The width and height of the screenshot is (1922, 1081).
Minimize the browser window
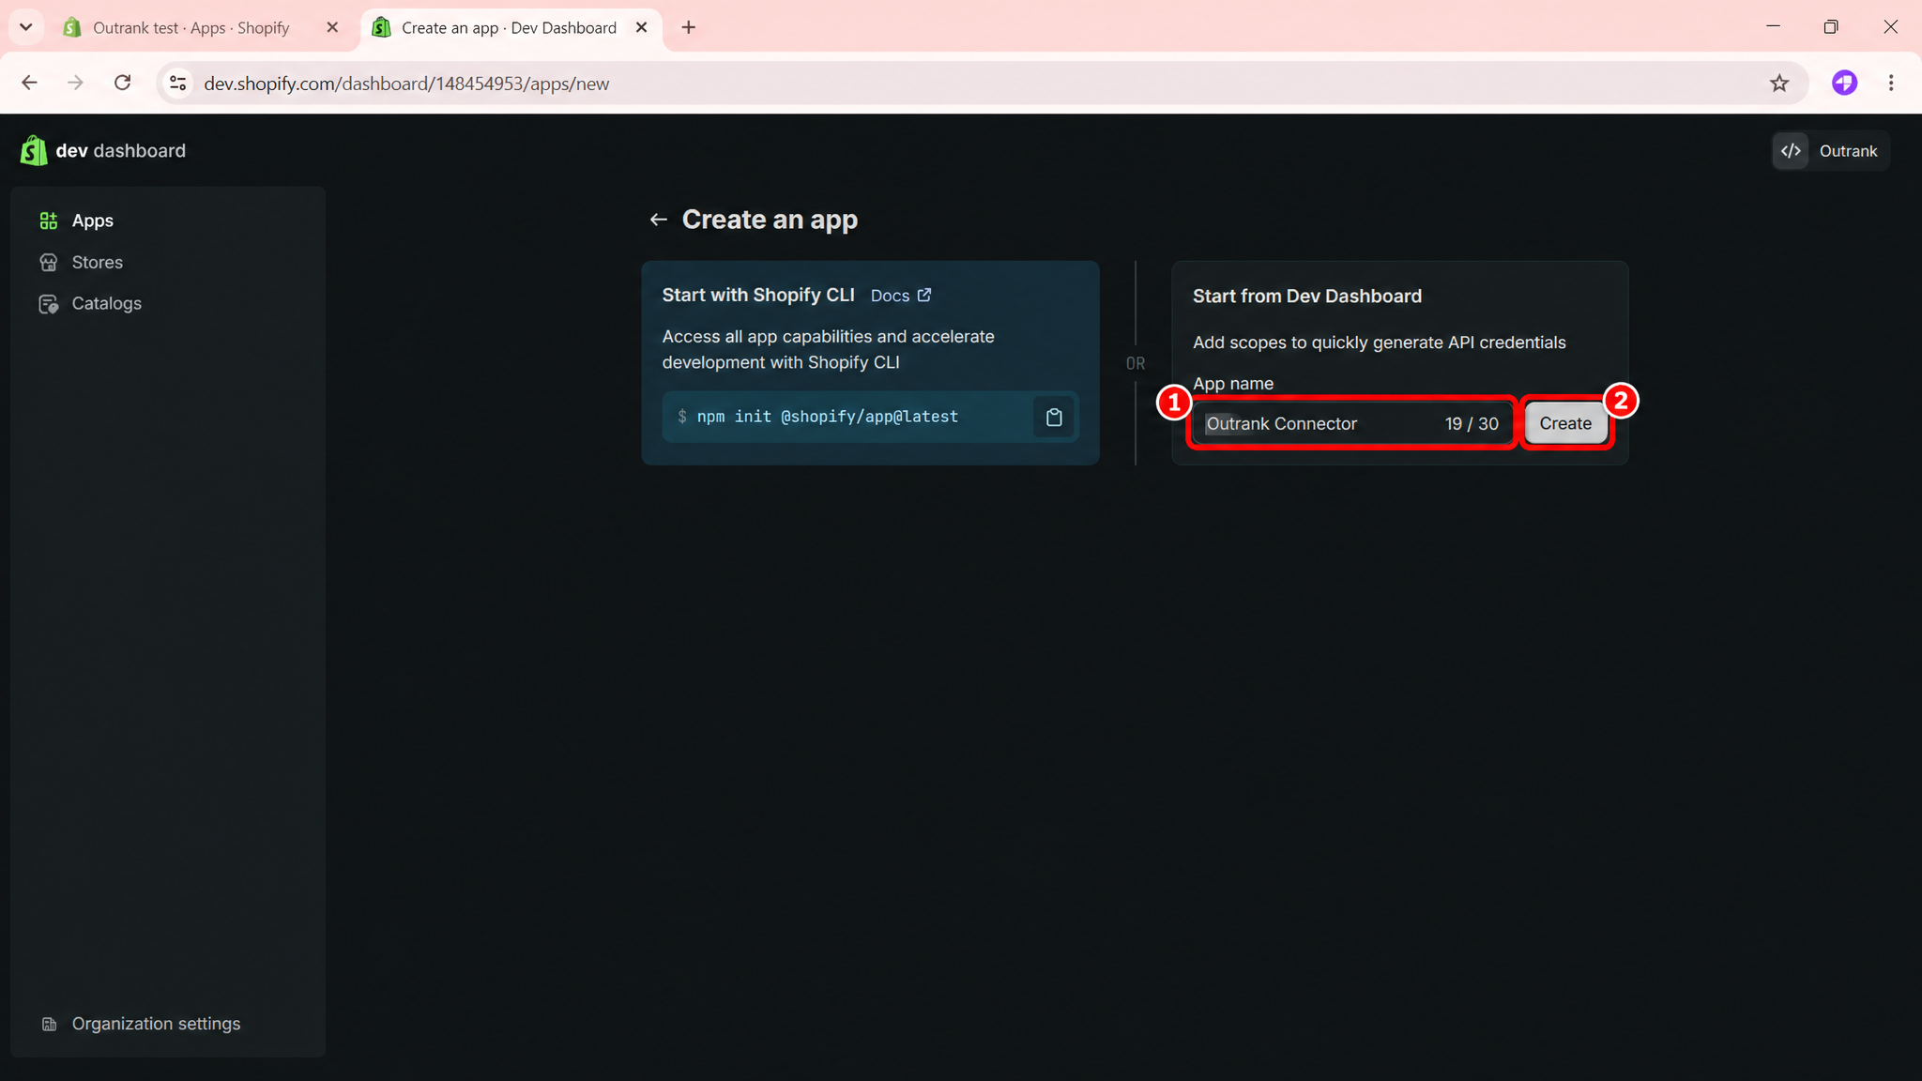tap(1773, 27)
